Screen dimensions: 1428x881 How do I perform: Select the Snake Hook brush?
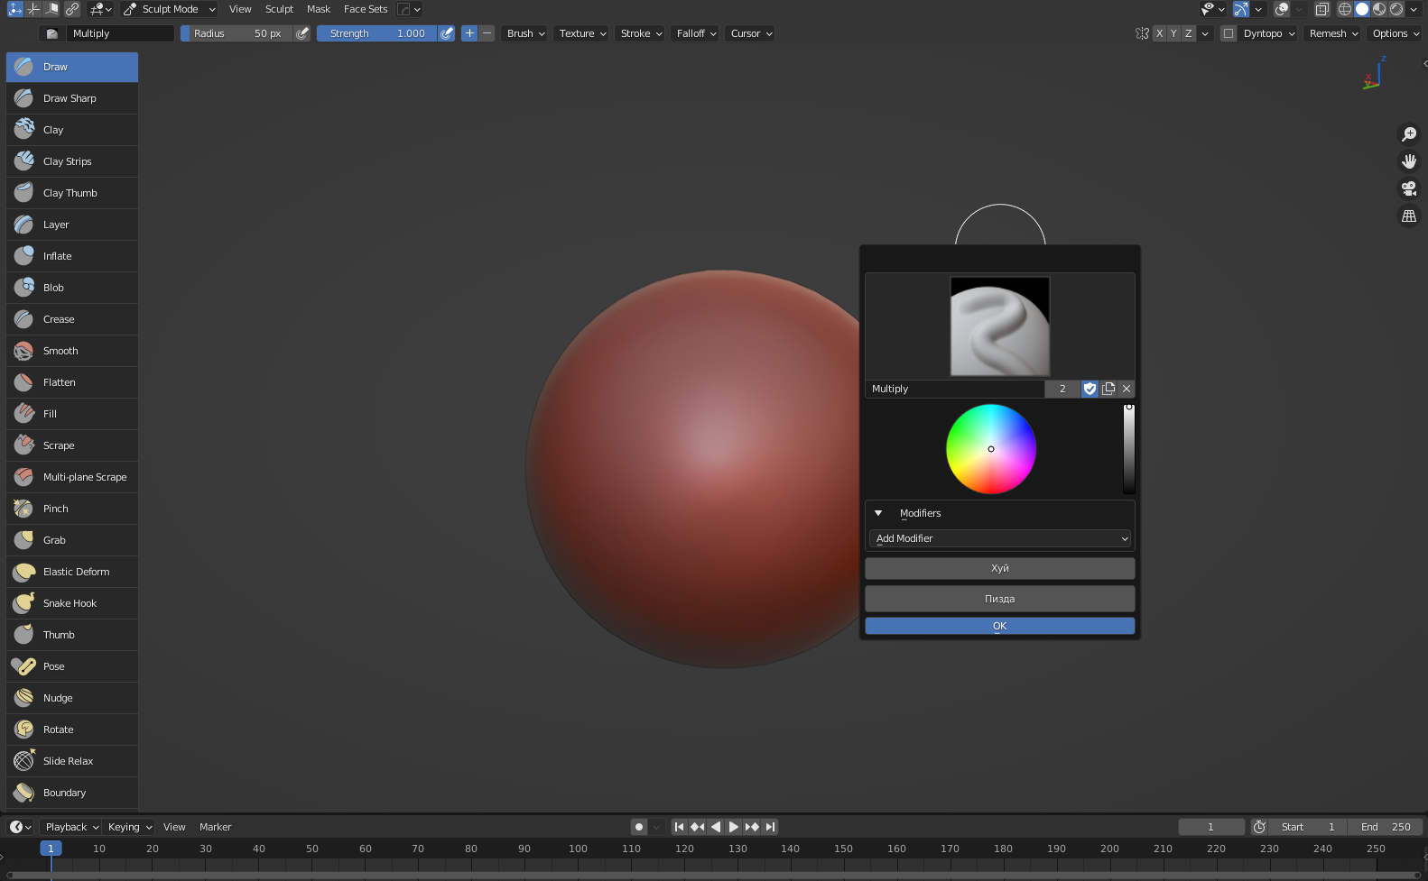click(x=71, y=603)
